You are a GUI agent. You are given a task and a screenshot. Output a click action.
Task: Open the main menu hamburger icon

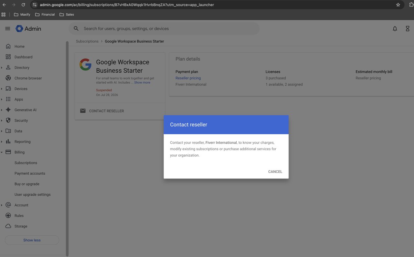tap(8, 29)
